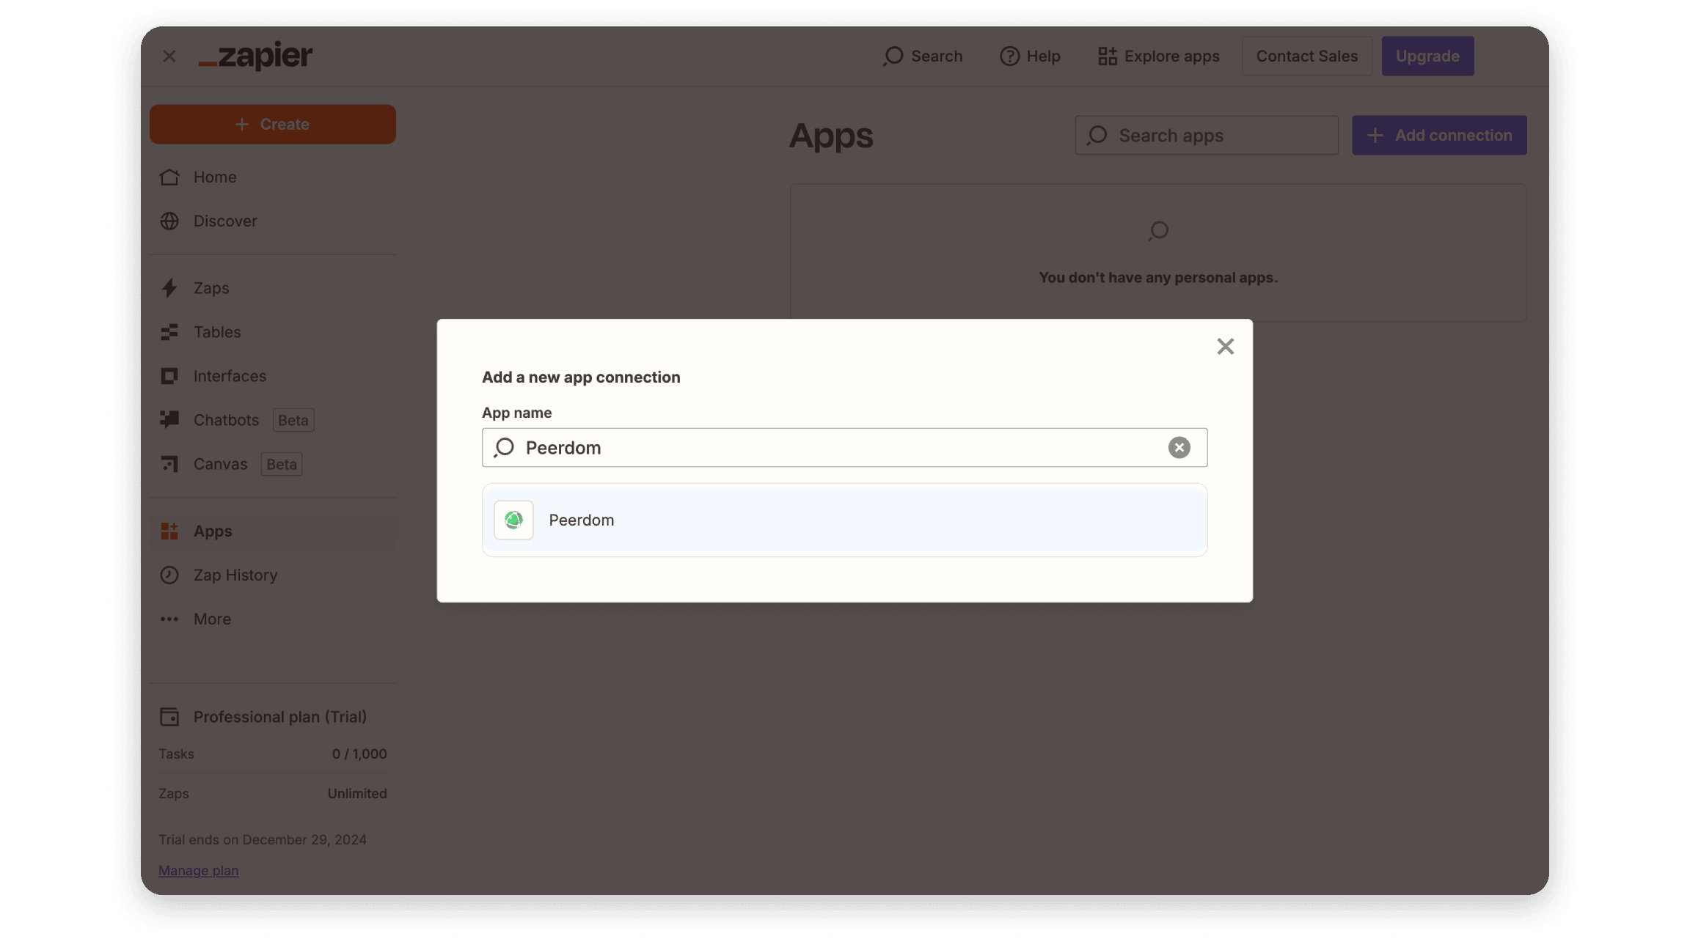The image size is (1690, 939).
Task: Go to Interfaces section
Action: 230,376
